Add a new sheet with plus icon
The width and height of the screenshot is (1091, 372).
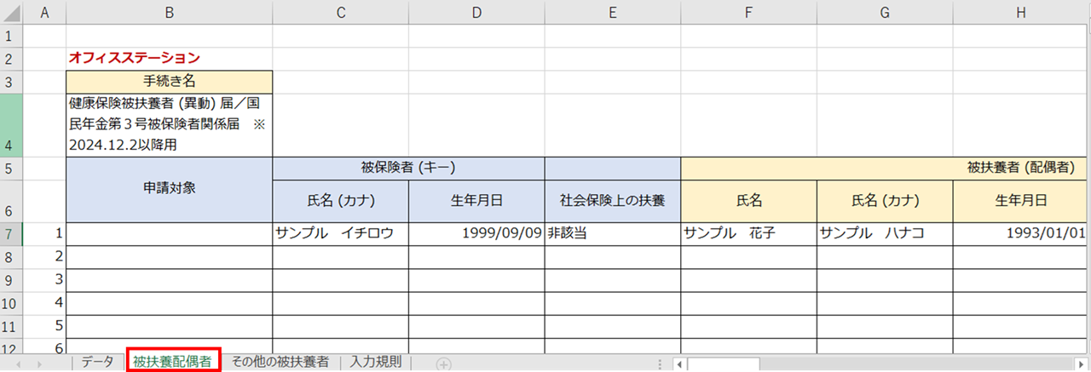coord(443,363)
